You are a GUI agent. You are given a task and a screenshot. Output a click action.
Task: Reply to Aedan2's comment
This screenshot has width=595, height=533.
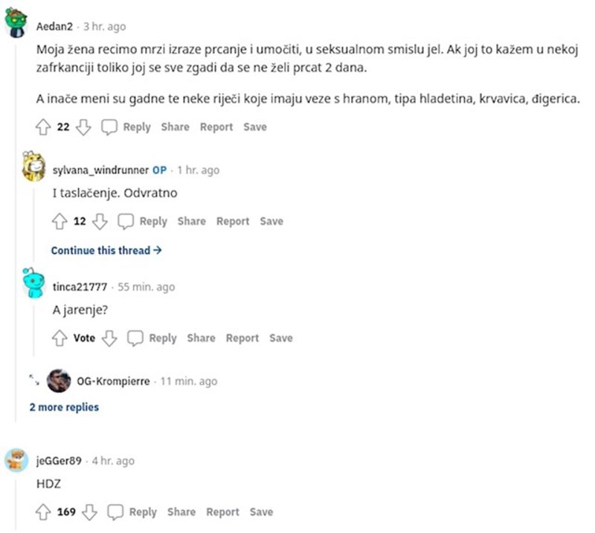pyautogui.click(x=126, y=127)
